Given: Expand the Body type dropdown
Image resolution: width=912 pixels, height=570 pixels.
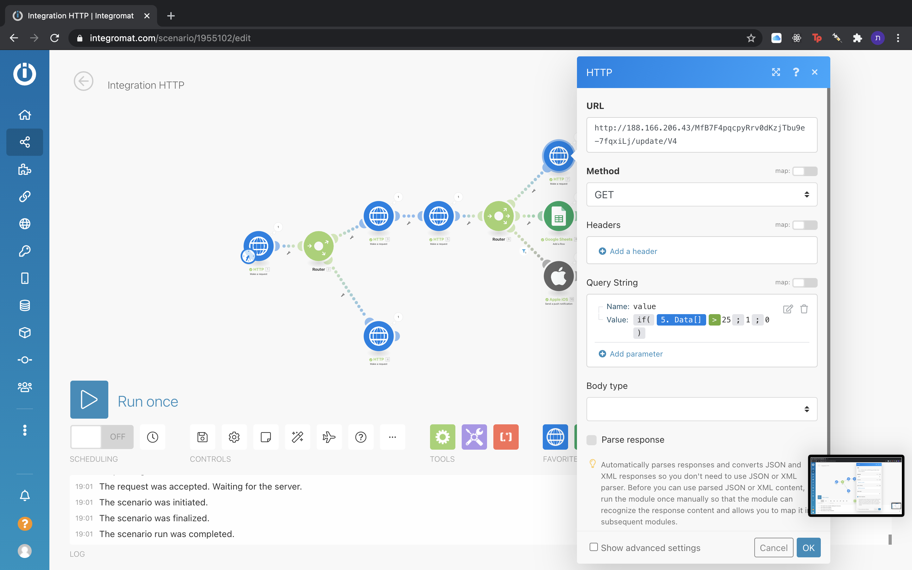Looking at the screenshot, I should click(701, 409).
